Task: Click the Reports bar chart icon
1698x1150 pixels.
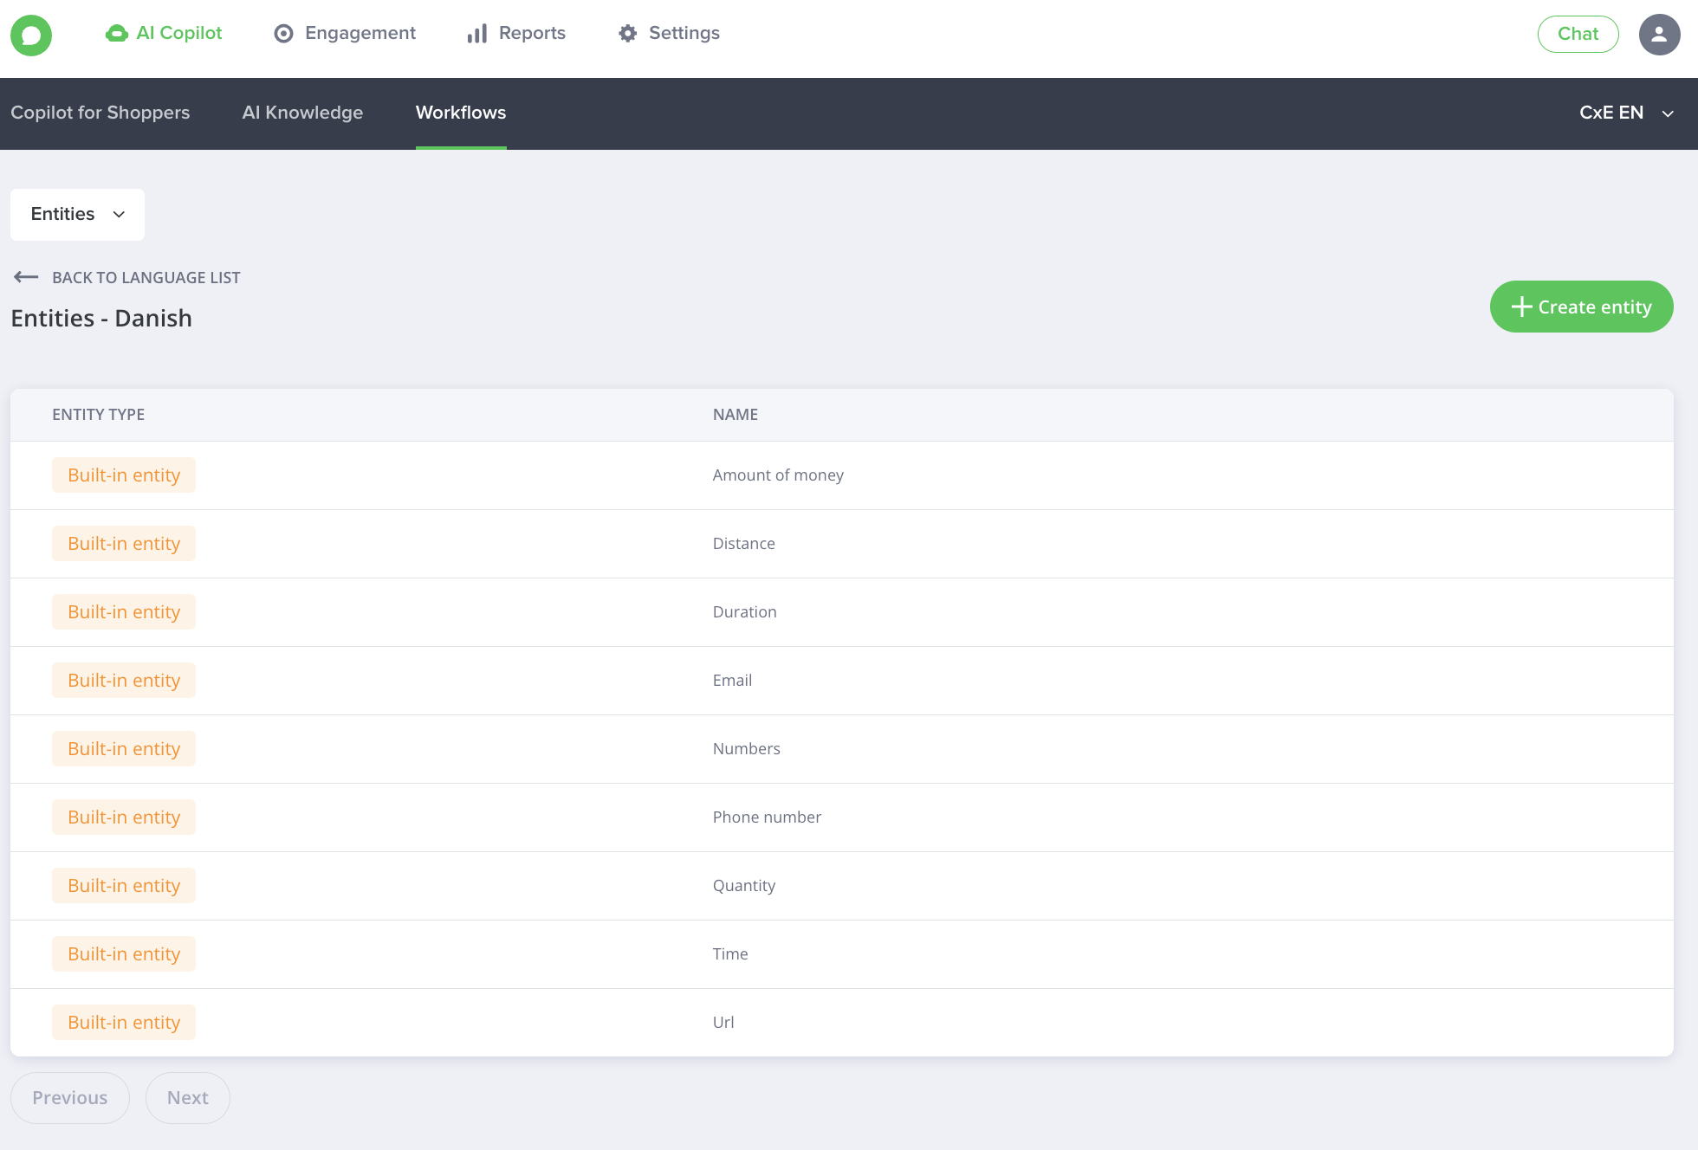Action: (477, 34)
